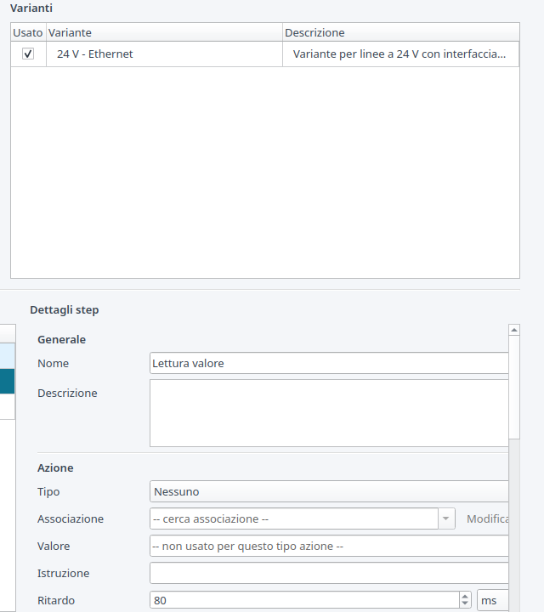This screenshot has height=612, width=544.
Task: Decrease Ritardo using the down spinner arrow
Action: (x=465, y=603)
